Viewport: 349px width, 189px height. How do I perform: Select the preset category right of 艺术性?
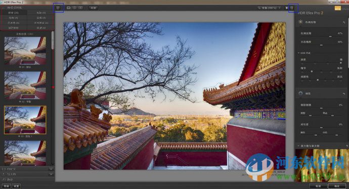(41, 23)
